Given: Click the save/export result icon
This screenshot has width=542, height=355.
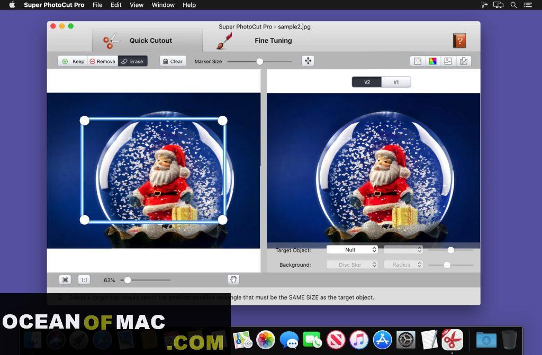Looking at the screenshot, I should point(464,61).
